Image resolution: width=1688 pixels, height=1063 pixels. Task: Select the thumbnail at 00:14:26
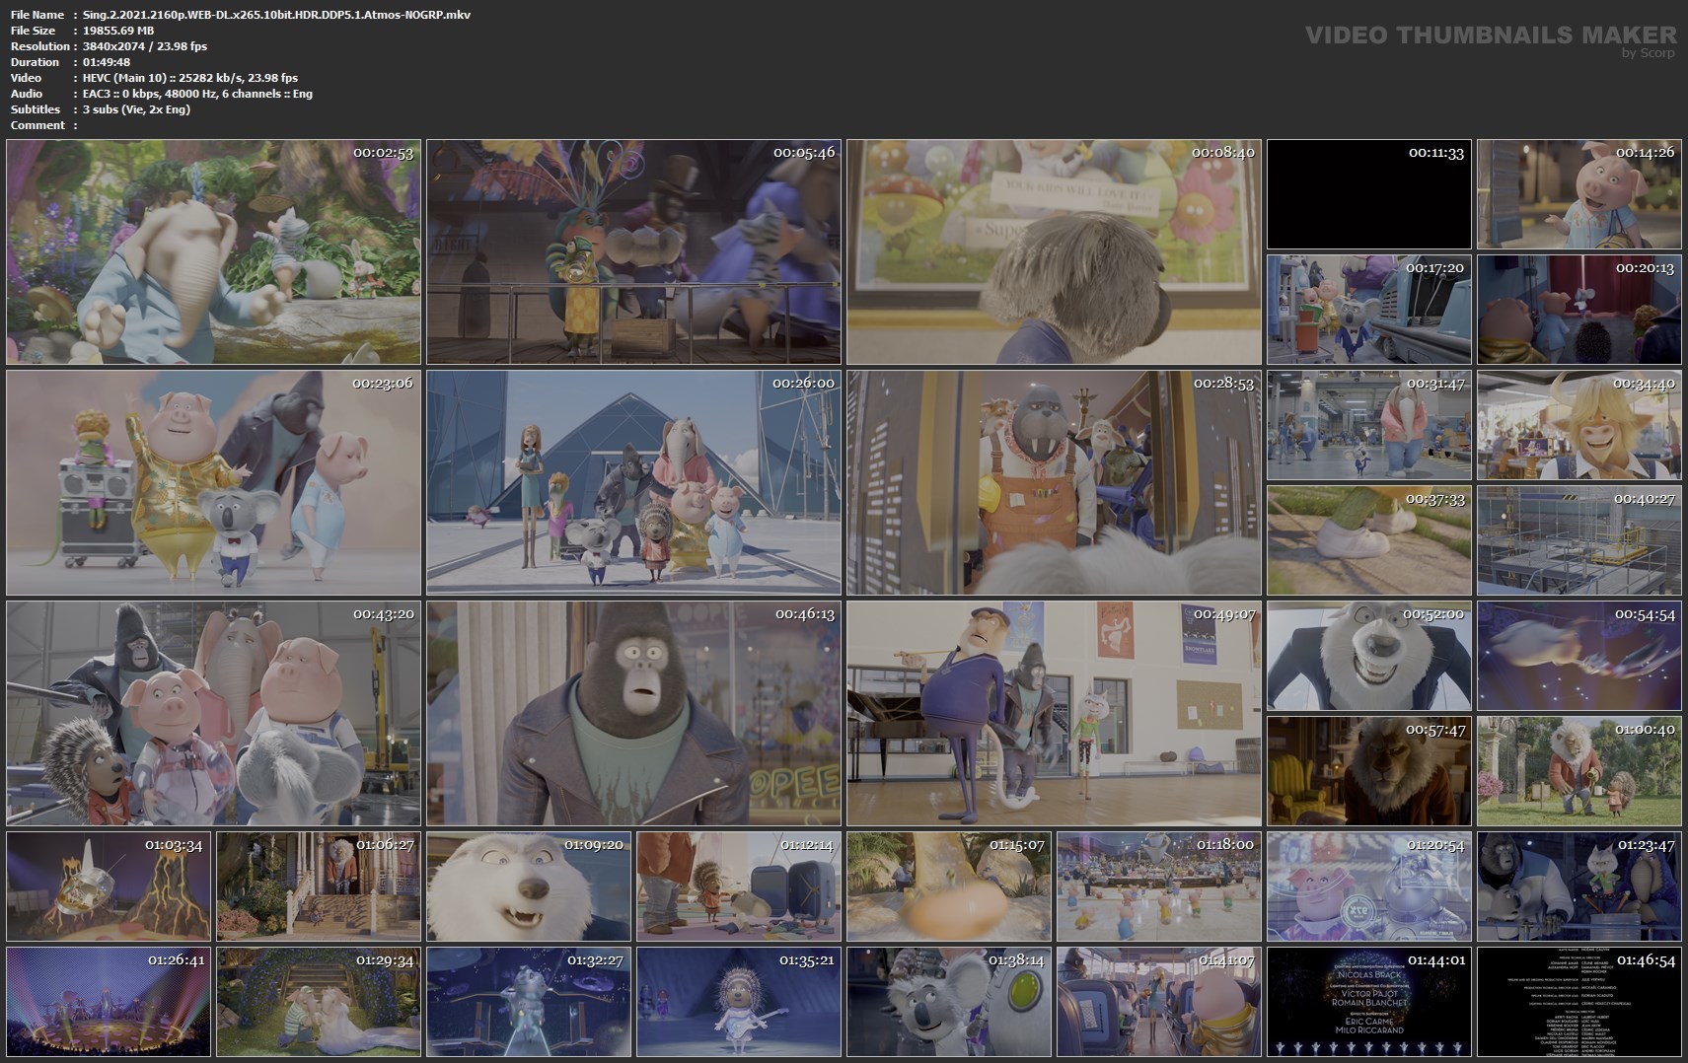pos(1579,194)
